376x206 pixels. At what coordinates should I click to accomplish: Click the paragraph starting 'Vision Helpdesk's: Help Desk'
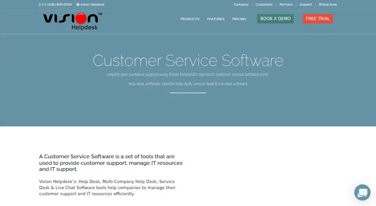coord(108,188)
